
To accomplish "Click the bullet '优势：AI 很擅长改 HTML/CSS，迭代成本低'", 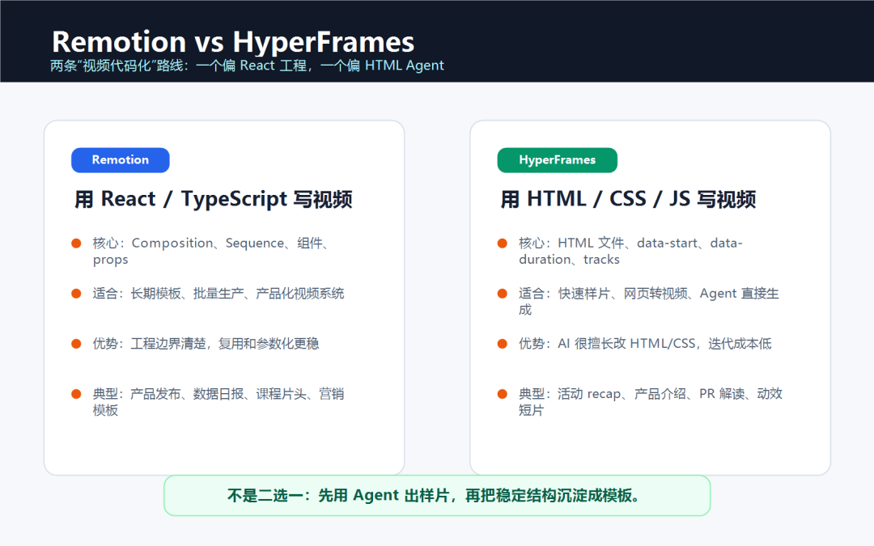I will pyautogui.click(x=645, y=344).
